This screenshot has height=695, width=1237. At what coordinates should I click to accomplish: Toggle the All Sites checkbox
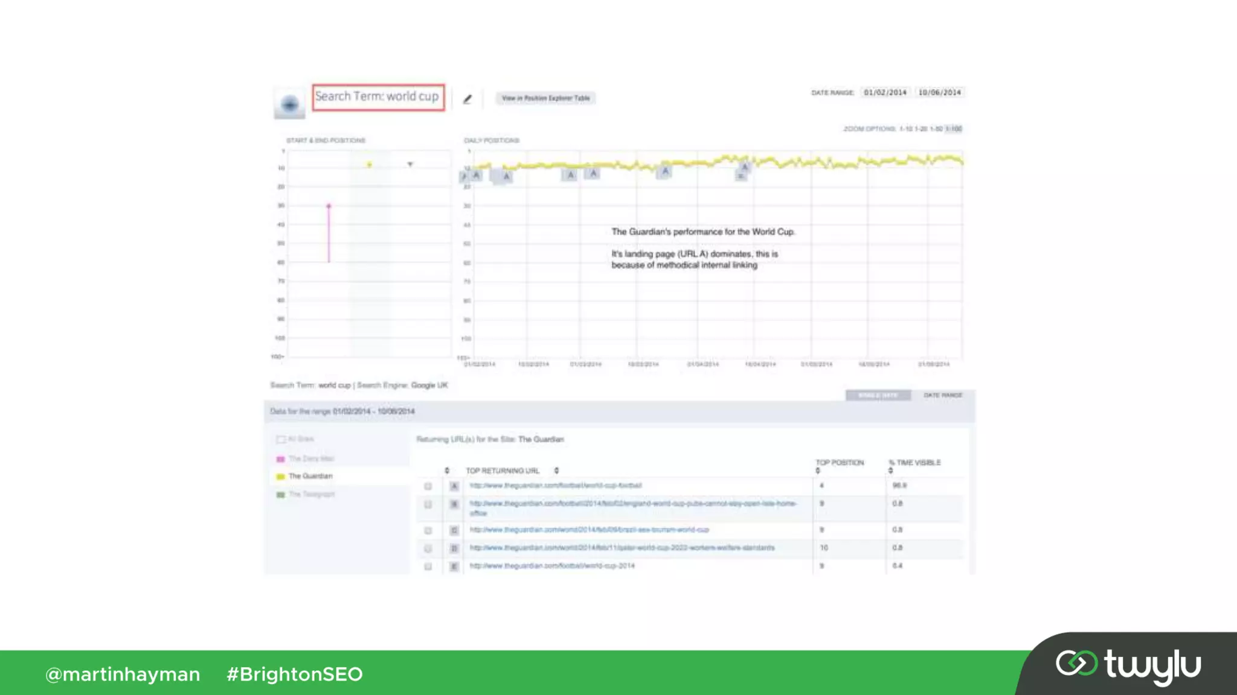pyautogui.click(x=280, y=439)
